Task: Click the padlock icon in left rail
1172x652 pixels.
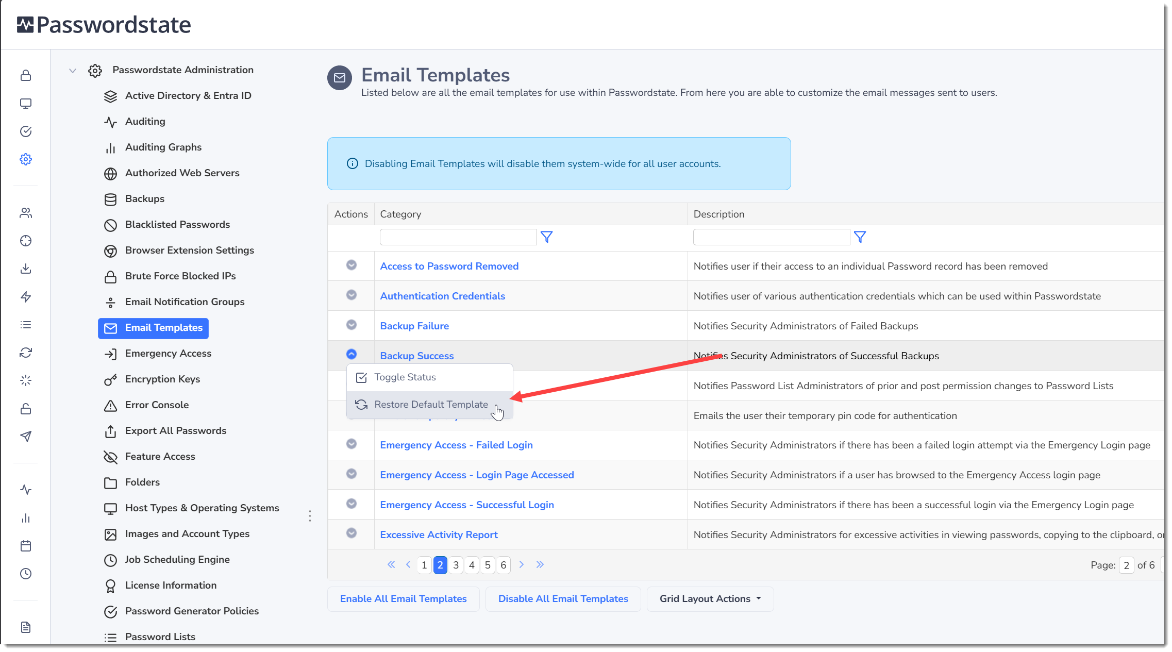Action: pyautogui.click(x=26, y=75)
